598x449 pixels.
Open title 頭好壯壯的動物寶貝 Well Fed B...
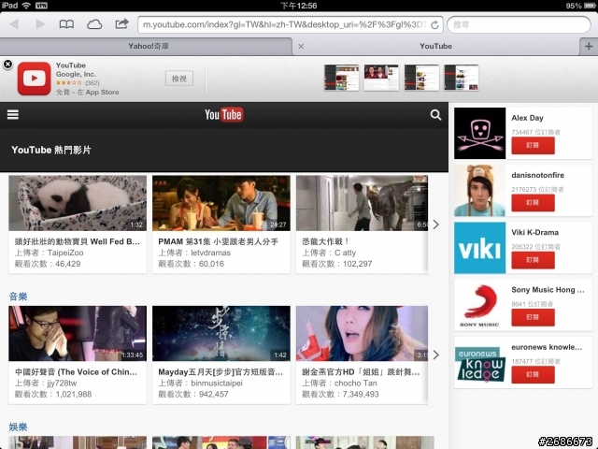(78, 241)
